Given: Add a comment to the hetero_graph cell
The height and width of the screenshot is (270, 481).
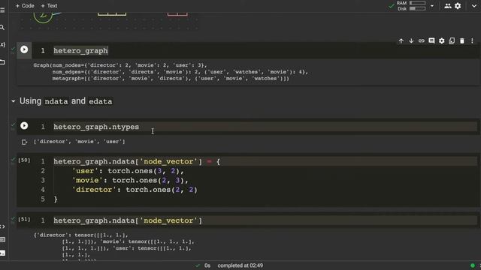Looking at the screenshot, I should [x=431, y=40].
